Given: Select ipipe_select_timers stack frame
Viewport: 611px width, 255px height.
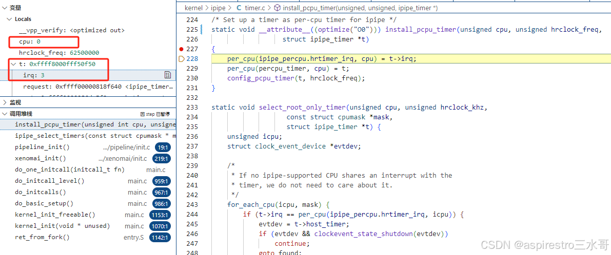Looking at the screenshot, I should pyautogui.click(x=88, y=136).
